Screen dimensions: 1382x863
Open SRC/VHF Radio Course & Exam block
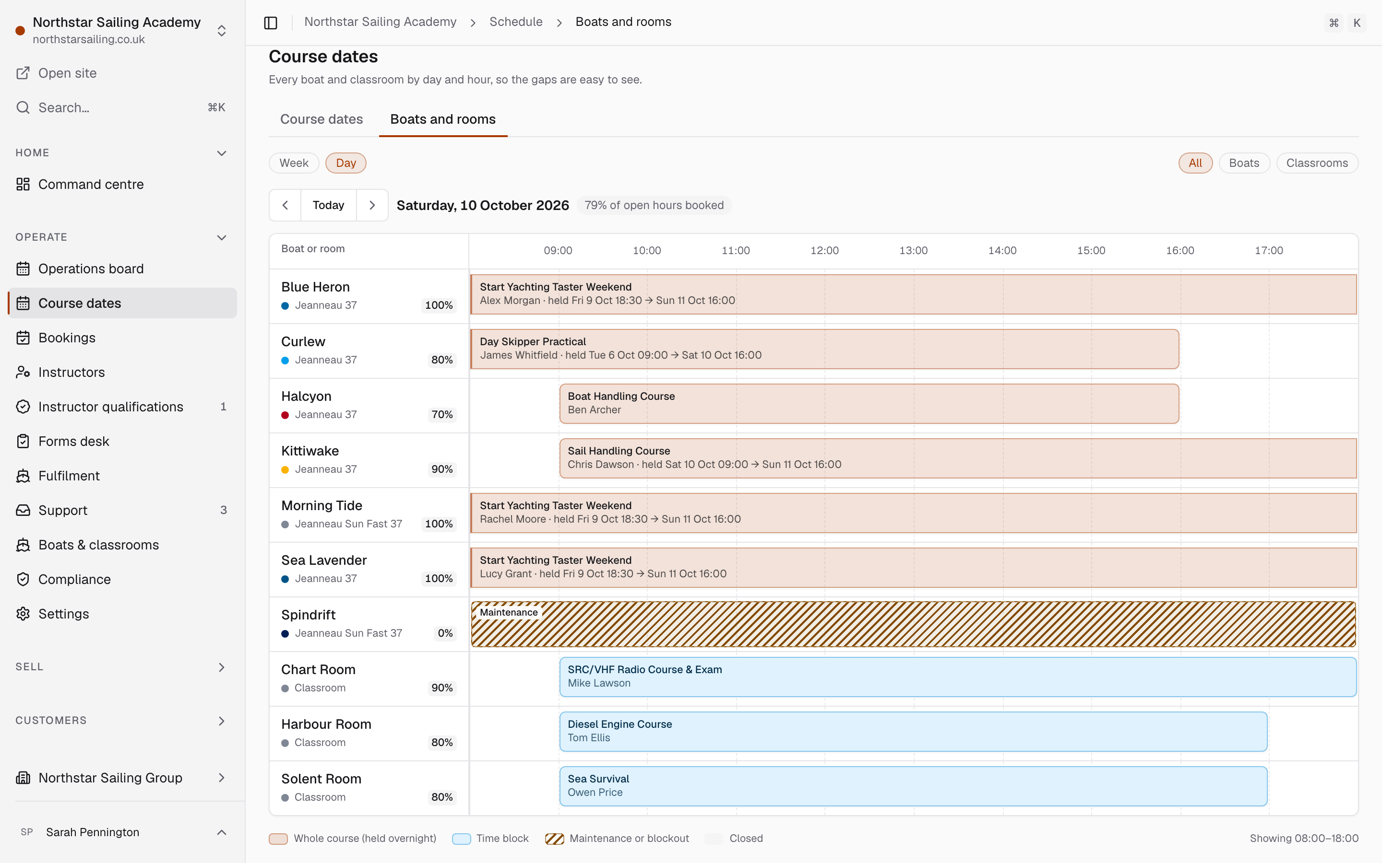pos(958,677)
